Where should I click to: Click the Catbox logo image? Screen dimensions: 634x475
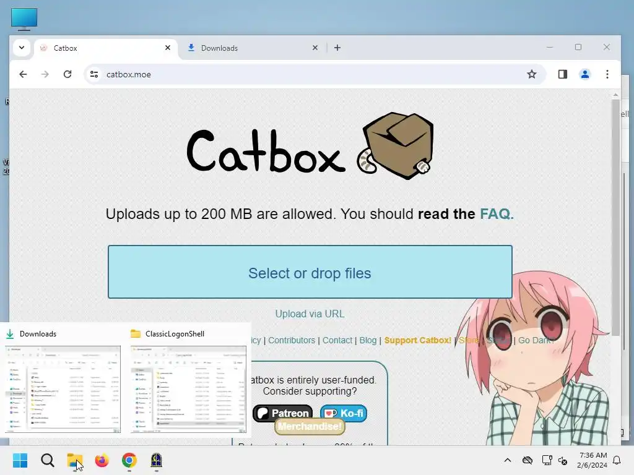point(310,146)
